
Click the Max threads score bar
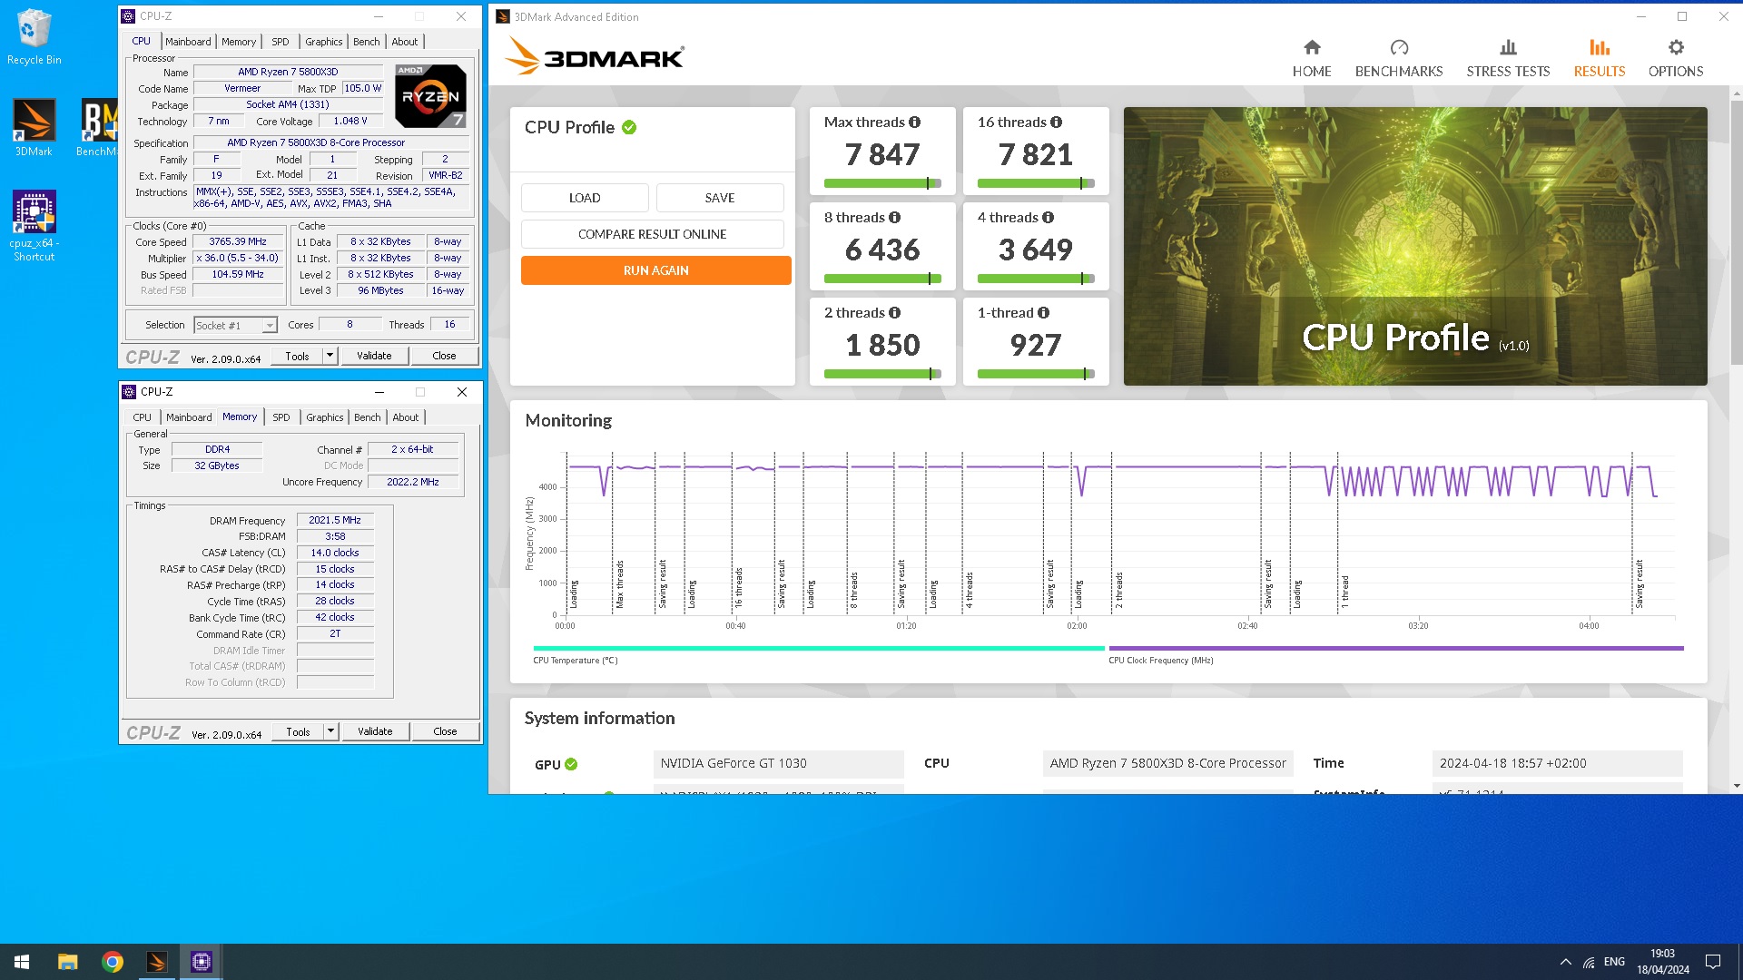click(x=882, y=183)
